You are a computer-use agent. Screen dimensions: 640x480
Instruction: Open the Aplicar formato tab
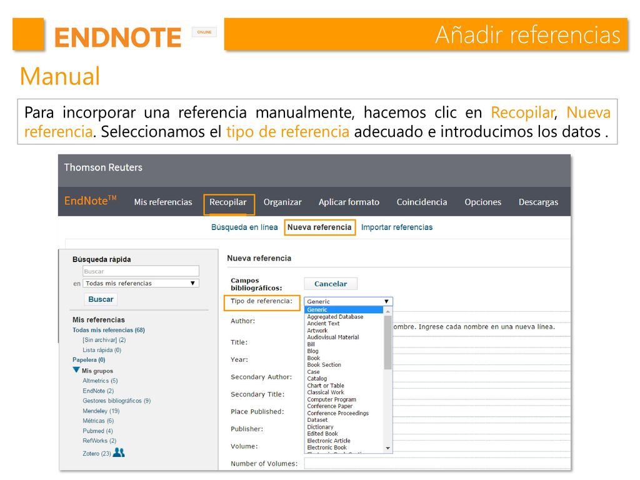tap(349, 202)
